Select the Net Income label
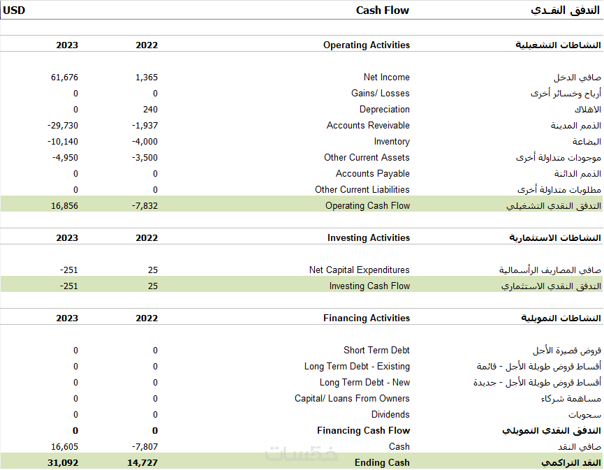Screen dimensions: 604x470 (386, 78)
